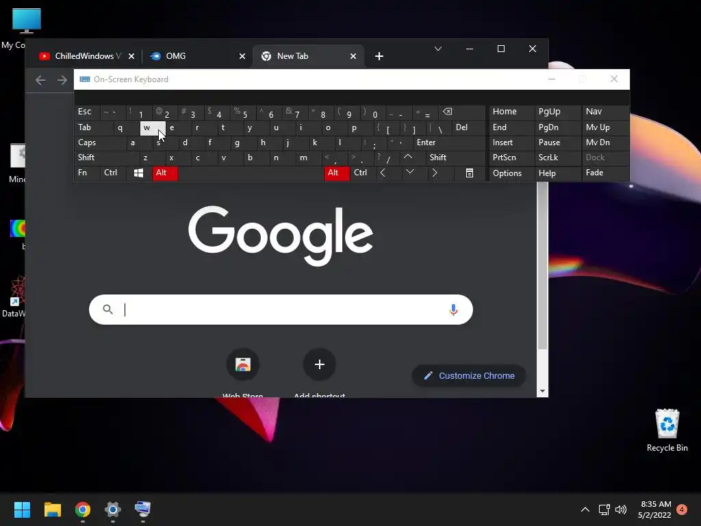Click the search magnifier icon in Google box
Viewport: 701px width, 526px height.
click(107, 309)
